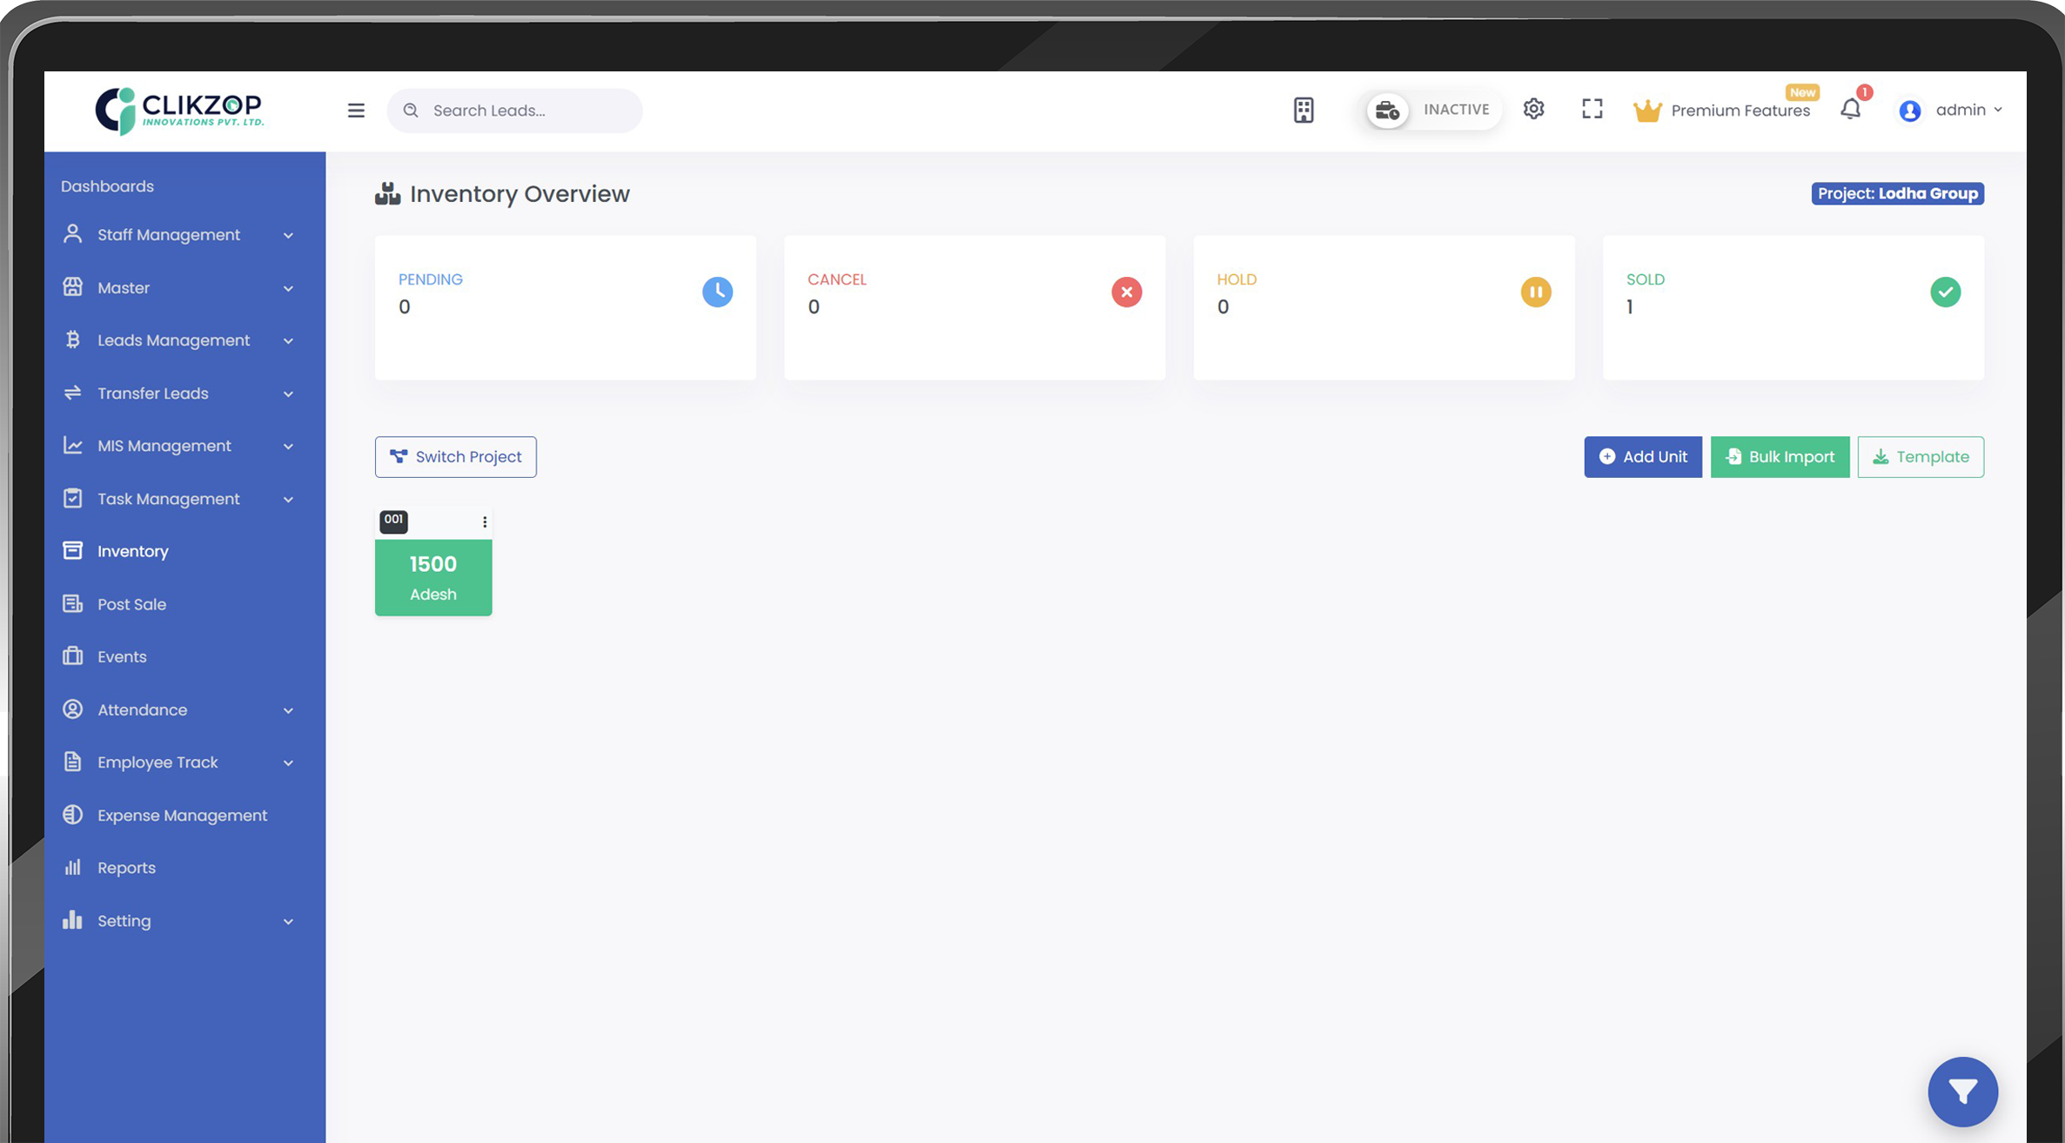Image resolution: width=2065 pixels, height=1143 pixels.
Task: Select Task Management from the sidebar menu
Action: pyautogui.click(x=168, y=499)
